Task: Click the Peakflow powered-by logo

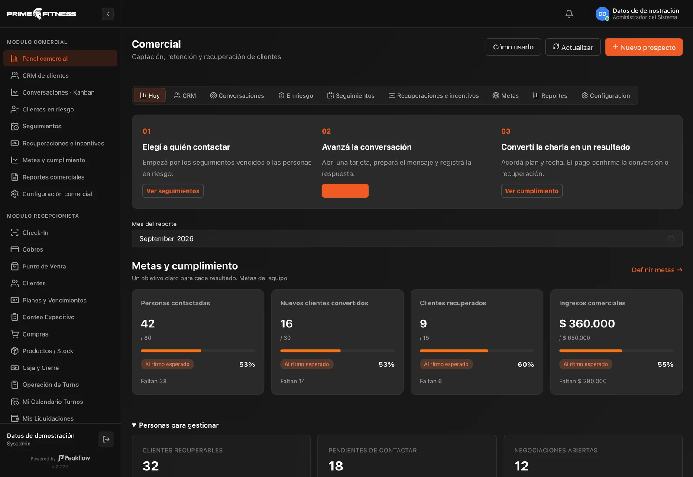Action: [x=74, y=458]
